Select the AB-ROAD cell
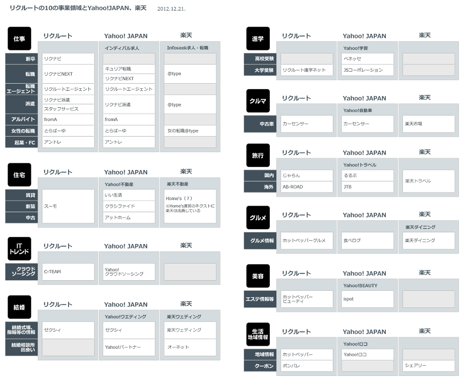Image resolution: width=464 pixels, height=381 pixels. click(x=307, y=187)
